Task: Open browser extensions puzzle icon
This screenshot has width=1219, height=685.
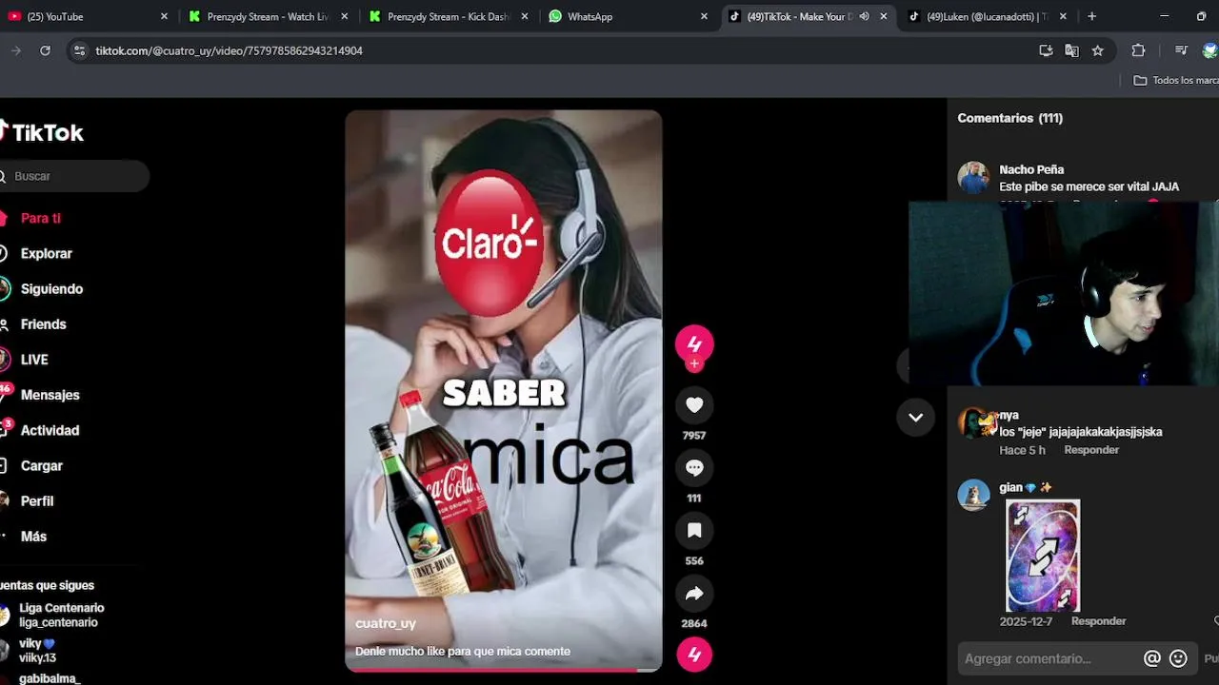Action: 1138,50
